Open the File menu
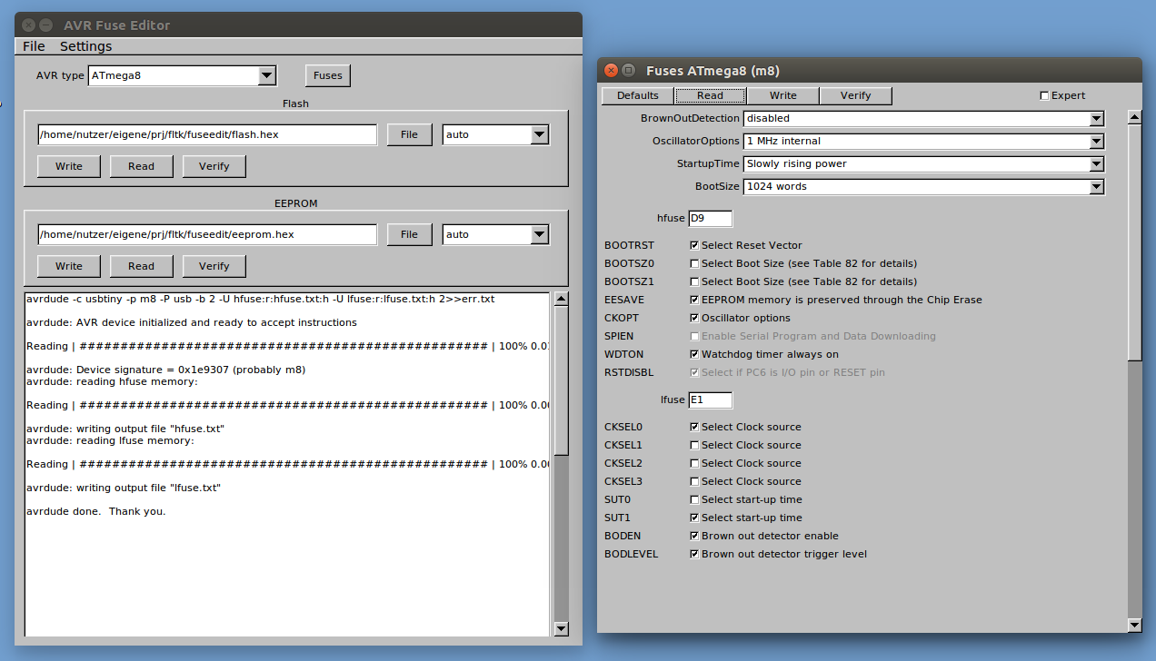Image resolution: width=1156 pixels, height=661 pixels. click(34, 46)
